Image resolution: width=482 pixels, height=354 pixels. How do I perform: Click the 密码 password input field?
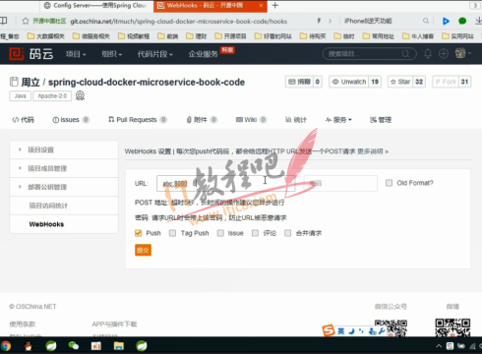tap(340, 183)
